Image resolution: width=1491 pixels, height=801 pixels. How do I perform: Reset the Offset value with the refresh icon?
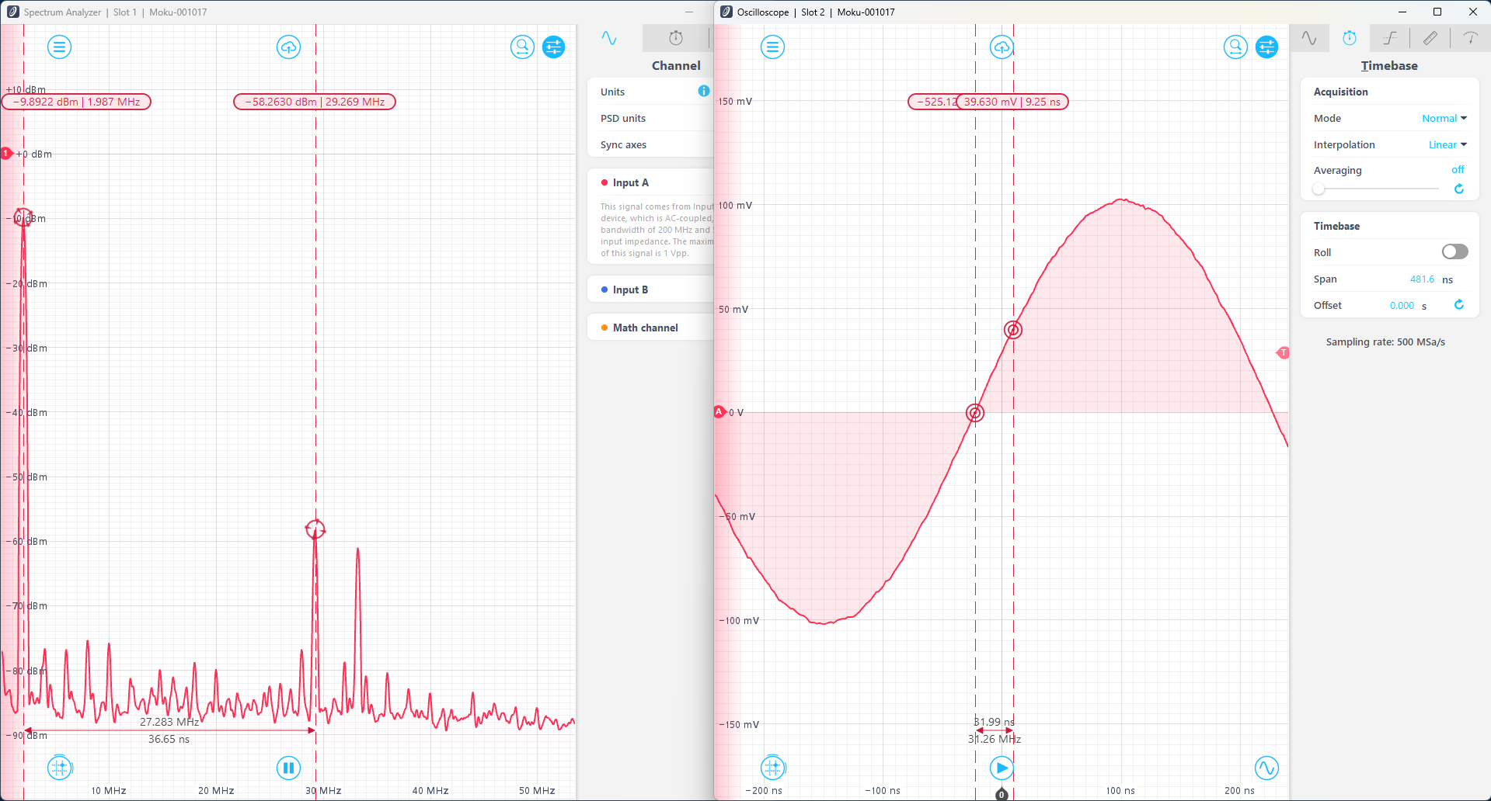click(x=1459, y=304)
